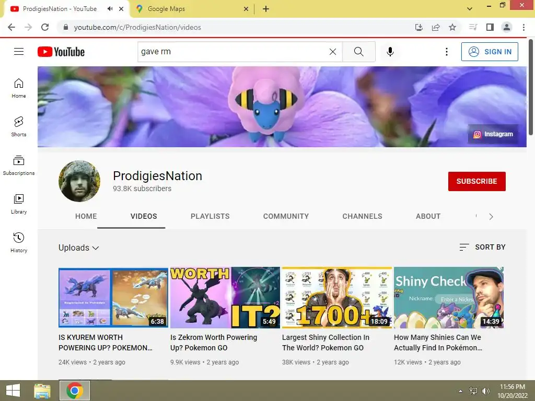Image resolution: width=535 pixels, height=401 pixels.
Task: Open the COMMUNITY tab
Action: coord(286,216)
